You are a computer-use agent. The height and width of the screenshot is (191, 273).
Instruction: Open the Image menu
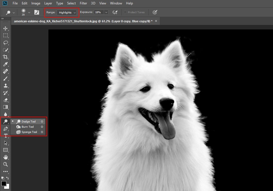(36, 3)
